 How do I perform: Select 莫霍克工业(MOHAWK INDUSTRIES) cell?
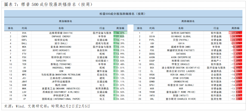(61, 89)
